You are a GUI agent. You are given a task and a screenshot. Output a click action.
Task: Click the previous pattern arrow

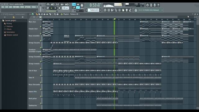point(86,10)
